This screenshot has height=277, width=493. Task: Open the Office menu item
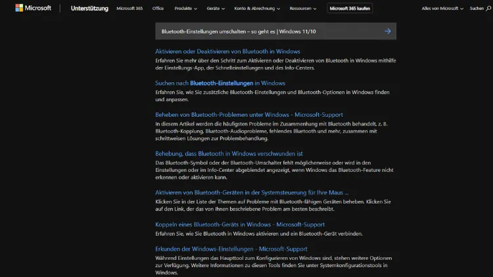158,9
